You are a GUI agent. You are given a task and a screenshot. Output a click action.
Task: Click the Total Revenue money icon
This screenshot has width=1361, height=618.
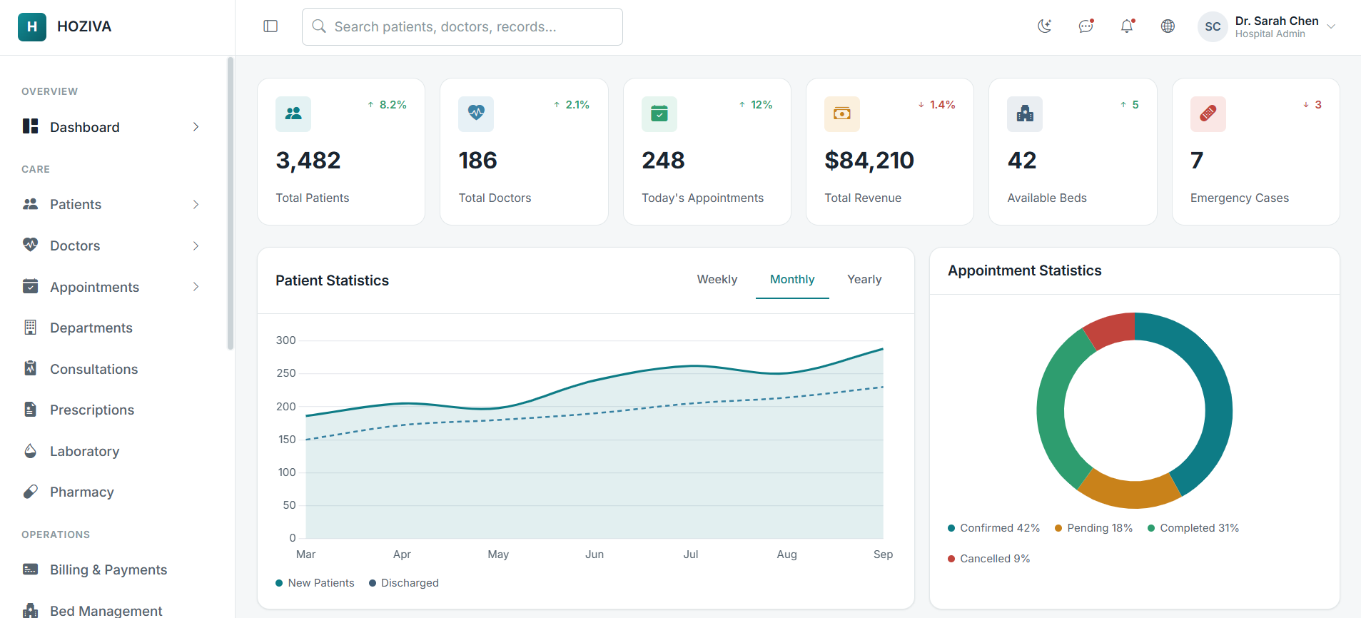tap(842, 114)
